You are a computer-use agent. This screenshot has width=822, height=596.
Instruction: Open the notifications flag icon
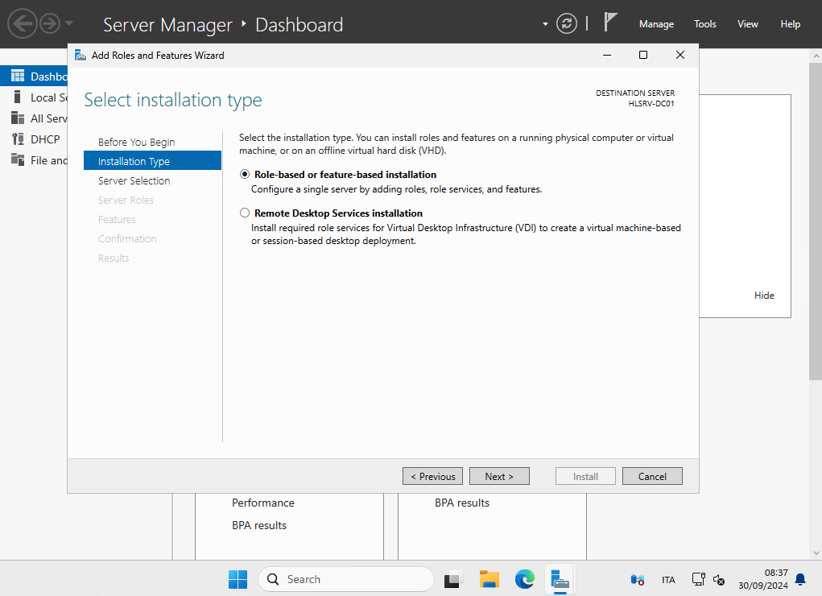pos(611,23)
